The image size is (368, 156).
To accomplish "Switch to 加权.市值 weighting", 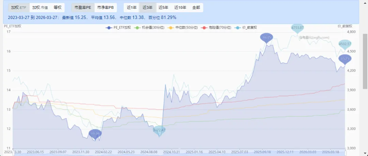I will (40, 7).
